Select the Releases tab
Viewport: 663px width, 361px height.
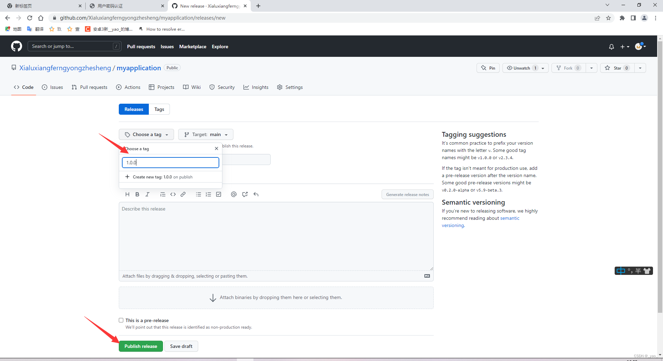tap(134, 109)
